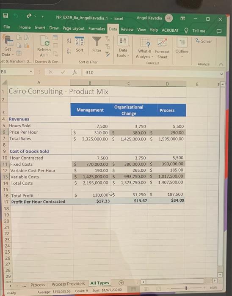Click the Normal view status bar icon

point(133,289)
